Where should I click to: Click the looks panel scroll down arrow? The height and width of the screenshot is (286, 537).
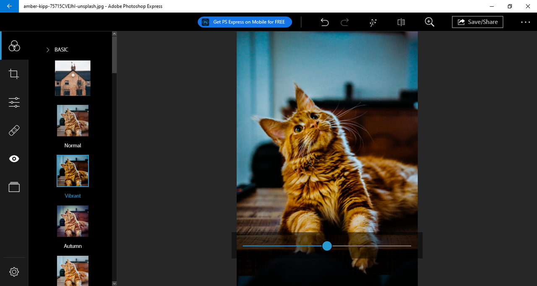(x=115, y=283)
